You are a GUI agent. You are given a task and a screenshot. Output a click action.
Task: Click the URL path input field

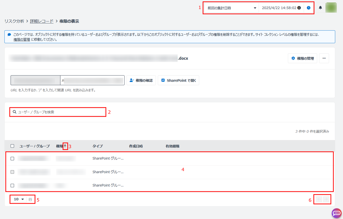[x=92, y=80]
